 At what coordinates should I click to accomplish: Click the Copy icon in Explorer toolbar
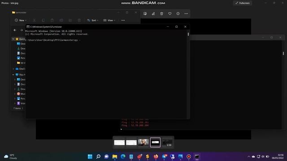coord(43,20)
